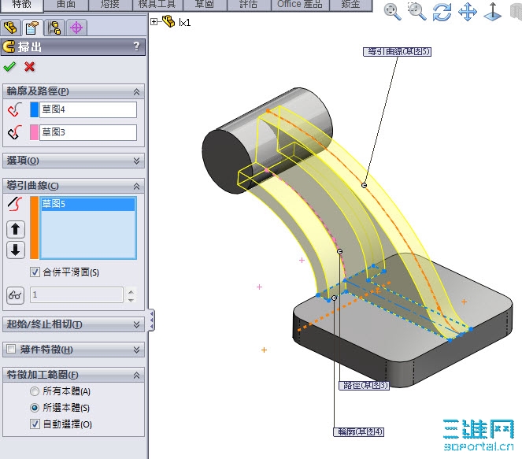The width and height of the screenshot is (522, 459).
Task: Collapse the property panel via side handle
Action: click(x=152, y=320)
